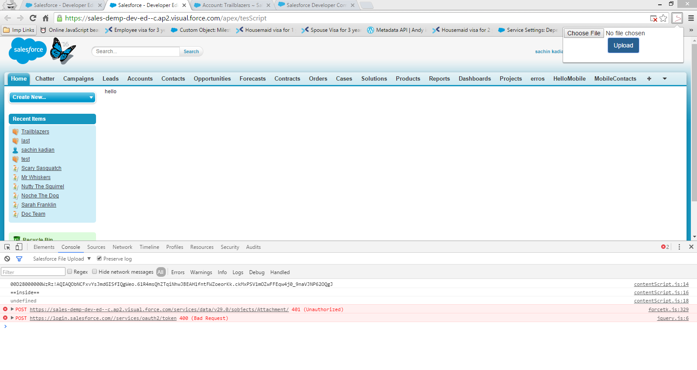
Task: Filter console to Logs only
Action: click(238, 272)
